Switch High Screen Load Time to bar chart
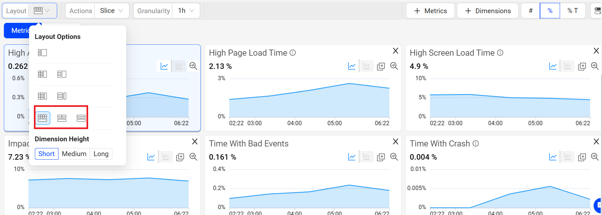602x215 pixels. click(567, 66)
